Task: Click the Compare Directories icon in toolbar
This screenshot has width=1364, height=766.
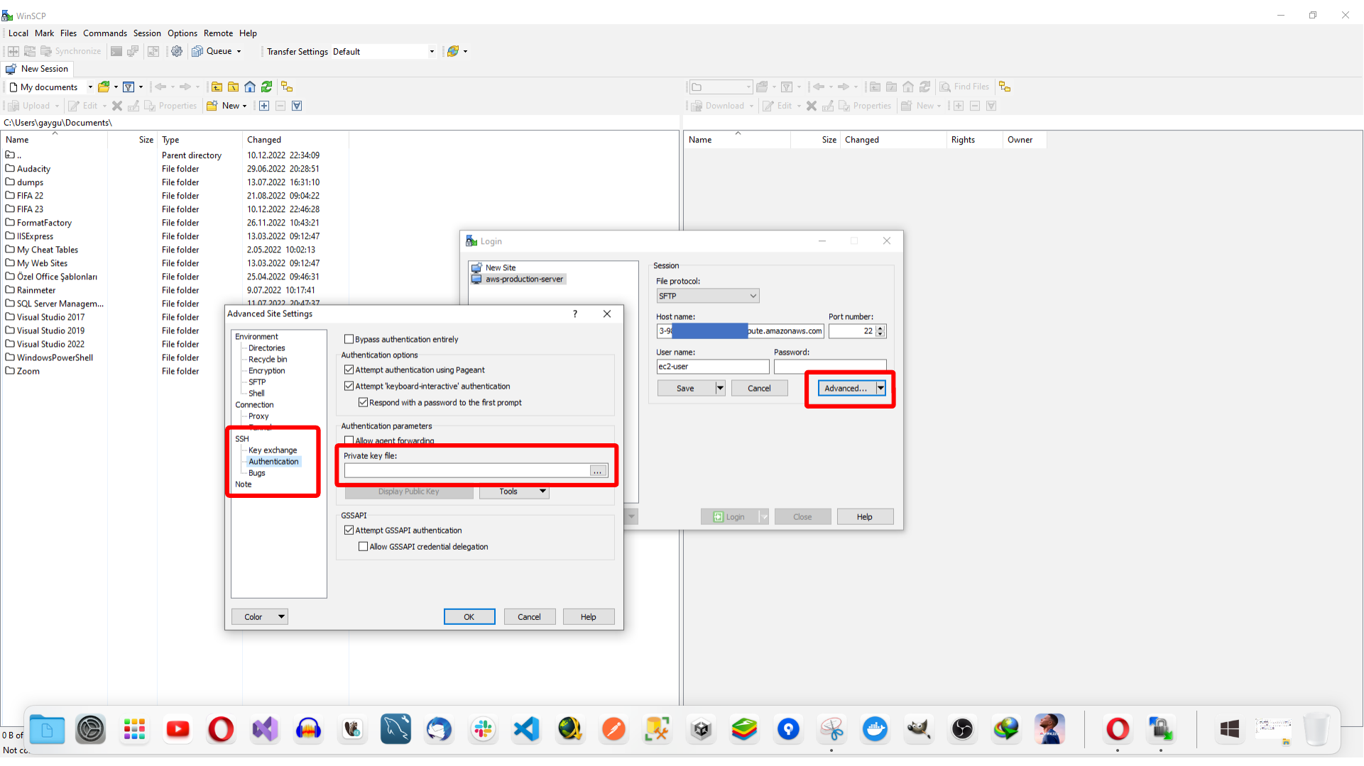Action: 13,51
